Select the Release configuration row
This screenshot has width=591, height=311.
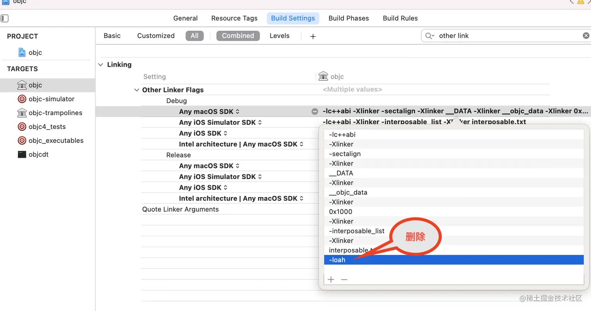point(178,155)
